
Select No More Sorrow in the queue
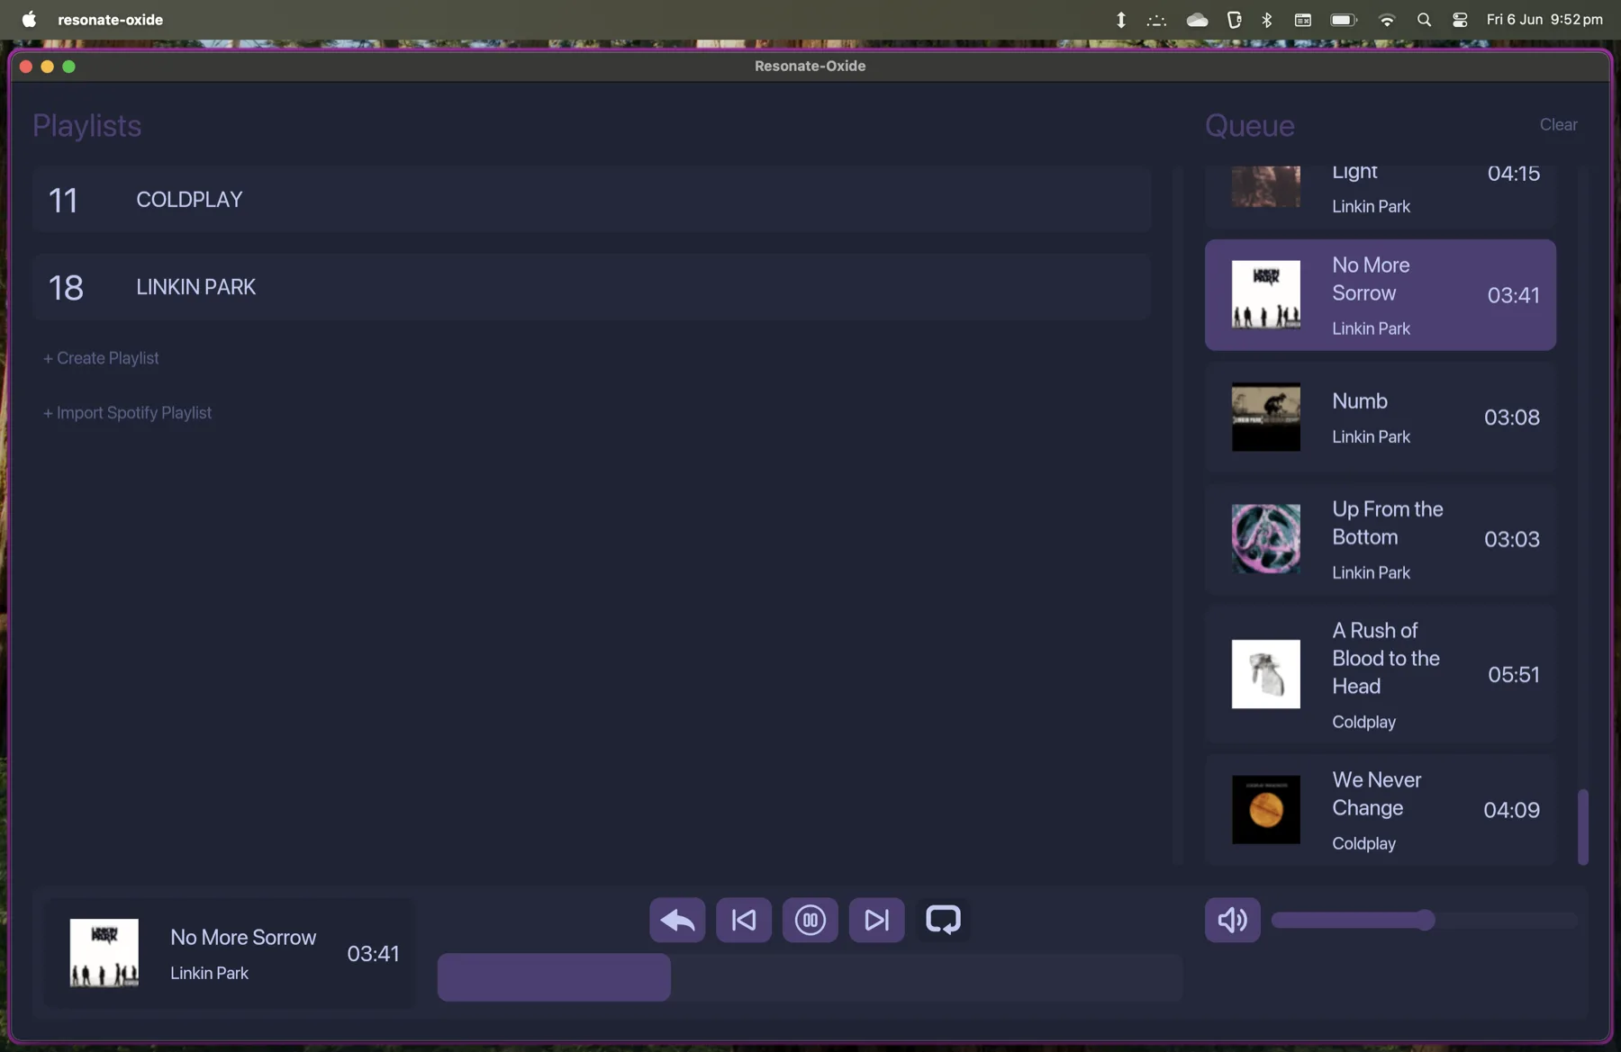(x=1380, y=295)
